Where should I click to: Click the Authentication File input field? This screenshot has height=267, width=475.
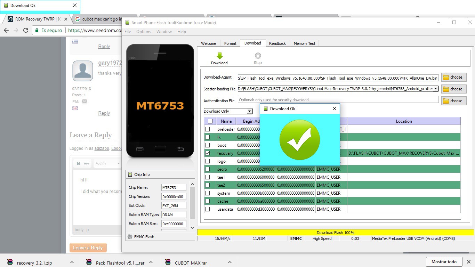tap(338, 100)
